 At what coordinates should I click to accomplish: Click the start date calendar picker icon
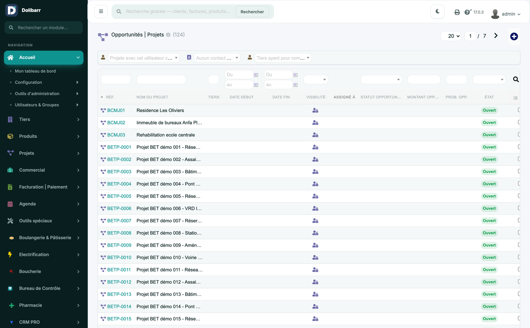(256, 75)
